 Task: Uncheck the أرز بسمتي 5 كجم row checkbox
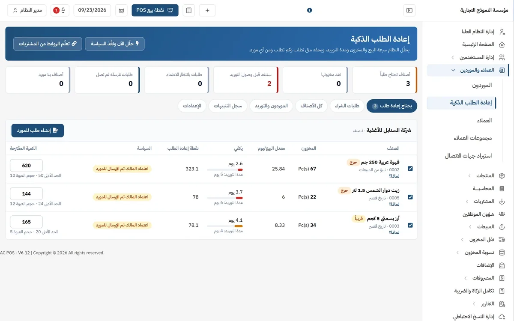pos(410,225)
